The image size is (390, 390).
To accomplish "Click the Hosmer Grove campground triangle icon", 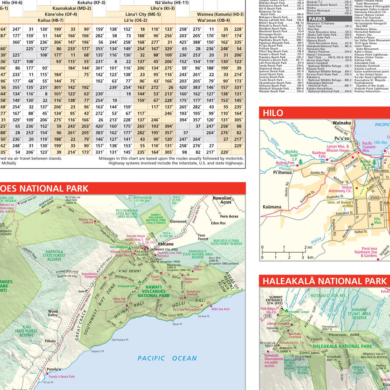I will tap(287, 311).
